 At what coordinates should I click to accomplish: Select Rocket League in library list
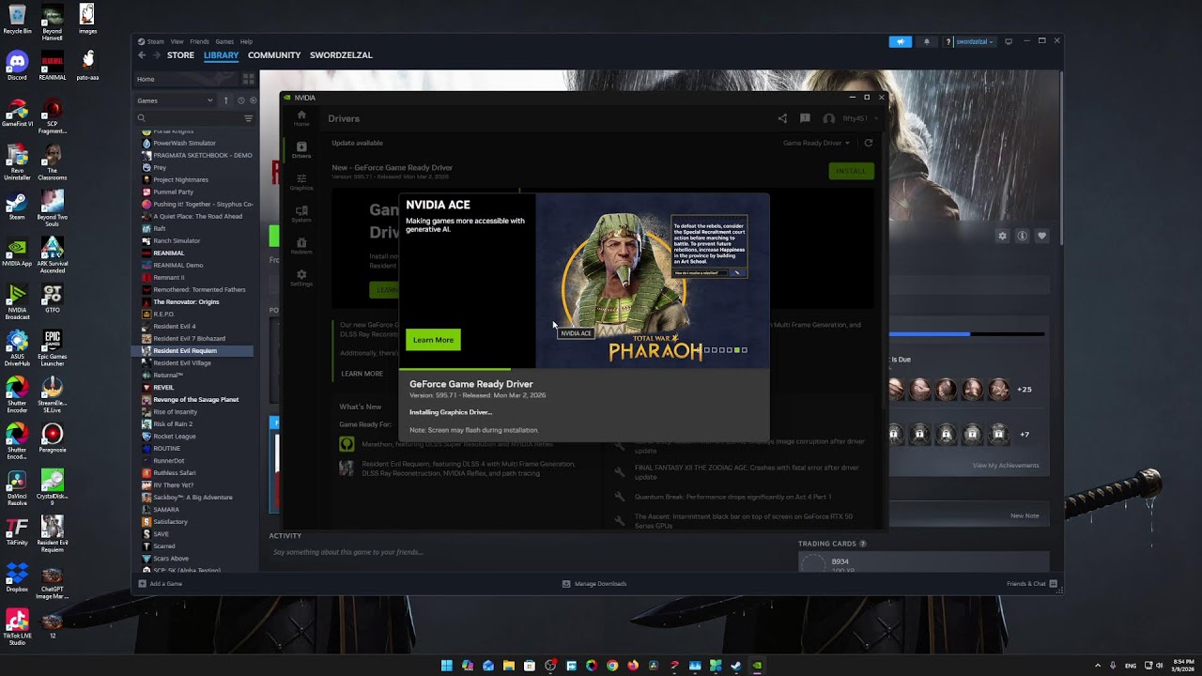(x=175, y=436)
